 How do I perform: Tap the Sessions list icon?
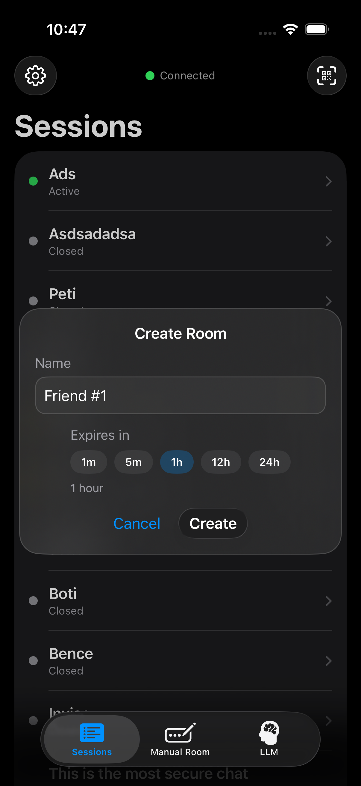92,733
